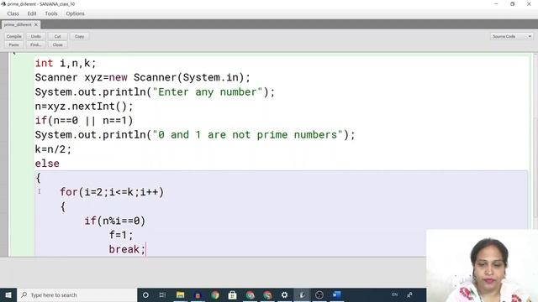Click the People icon in system tray

(409, 294)
